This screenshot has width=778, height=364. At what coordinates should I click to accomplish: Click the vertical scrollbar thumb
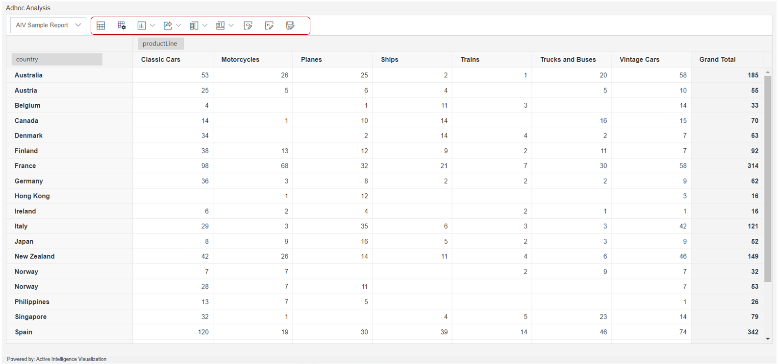[x=768, y=179]
